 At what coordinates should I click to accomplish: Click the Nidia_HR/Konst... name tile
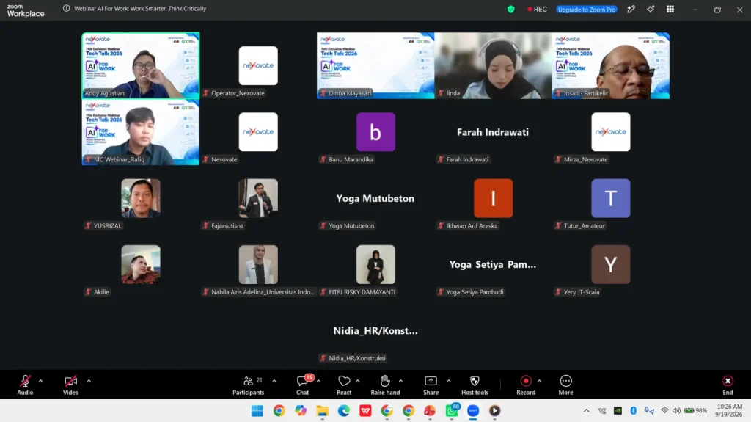click(x=375, y=330)
